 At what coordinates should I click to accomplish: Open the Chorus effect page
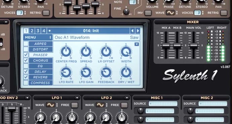(41, 60)
